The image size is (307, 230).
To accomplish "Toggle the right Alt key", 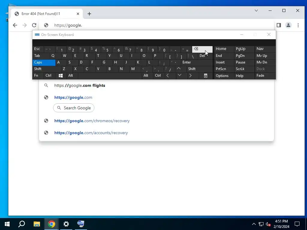I will point(148,75).
